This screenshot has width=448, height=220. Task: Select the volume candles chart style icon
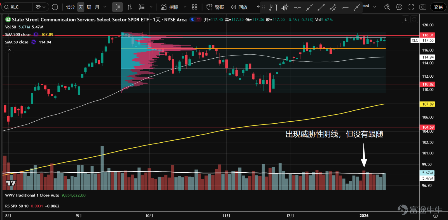pos(141,7)
